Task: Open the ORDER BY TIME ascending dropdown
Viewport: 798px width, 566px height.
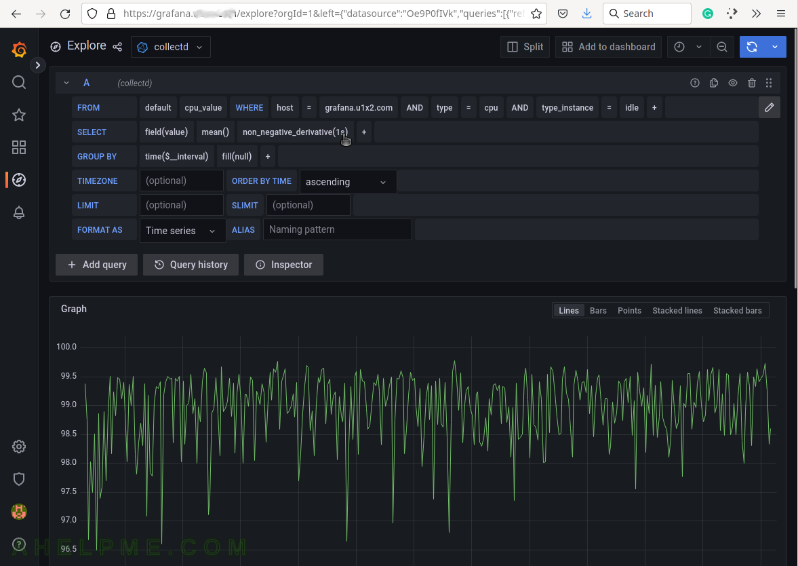Action: [348, 182]
